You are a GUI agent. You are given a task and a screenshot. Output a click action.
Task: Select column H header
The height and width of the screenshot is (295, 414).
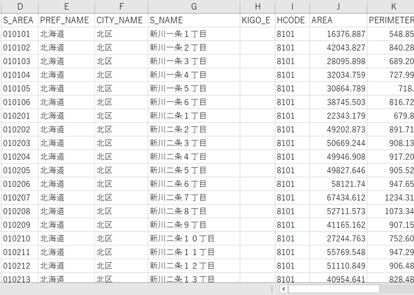pos(258,7)
